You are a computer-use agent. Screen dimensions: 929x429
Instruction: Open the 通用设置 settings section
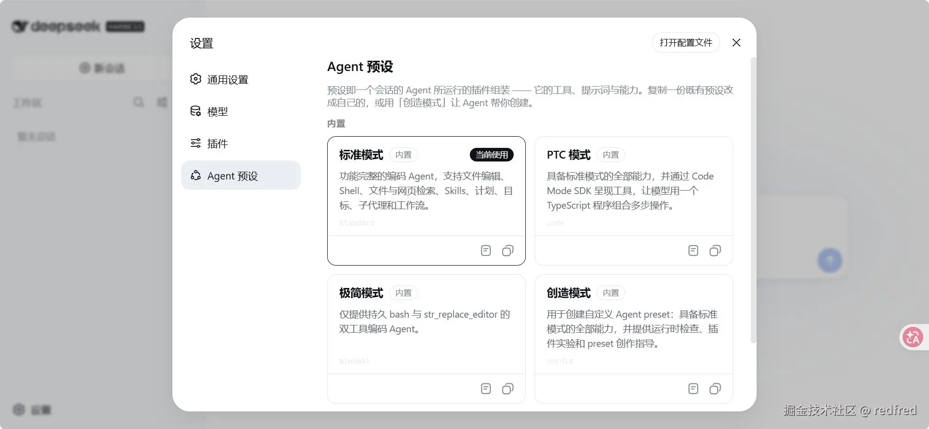(x=241, y=79)
